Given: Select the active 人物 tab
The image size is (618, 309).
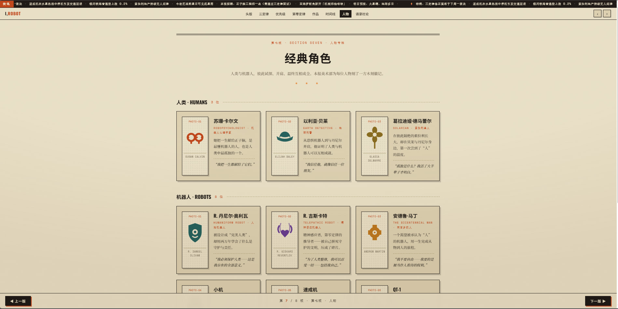Looking at the screenshot, I should (x=346, y=14).
